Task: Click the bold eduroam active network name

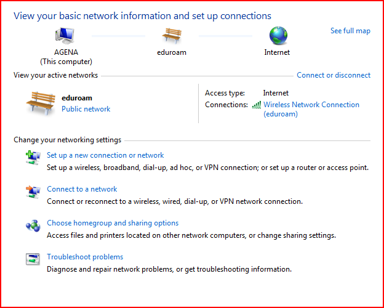Action: [x=78, y=98]
